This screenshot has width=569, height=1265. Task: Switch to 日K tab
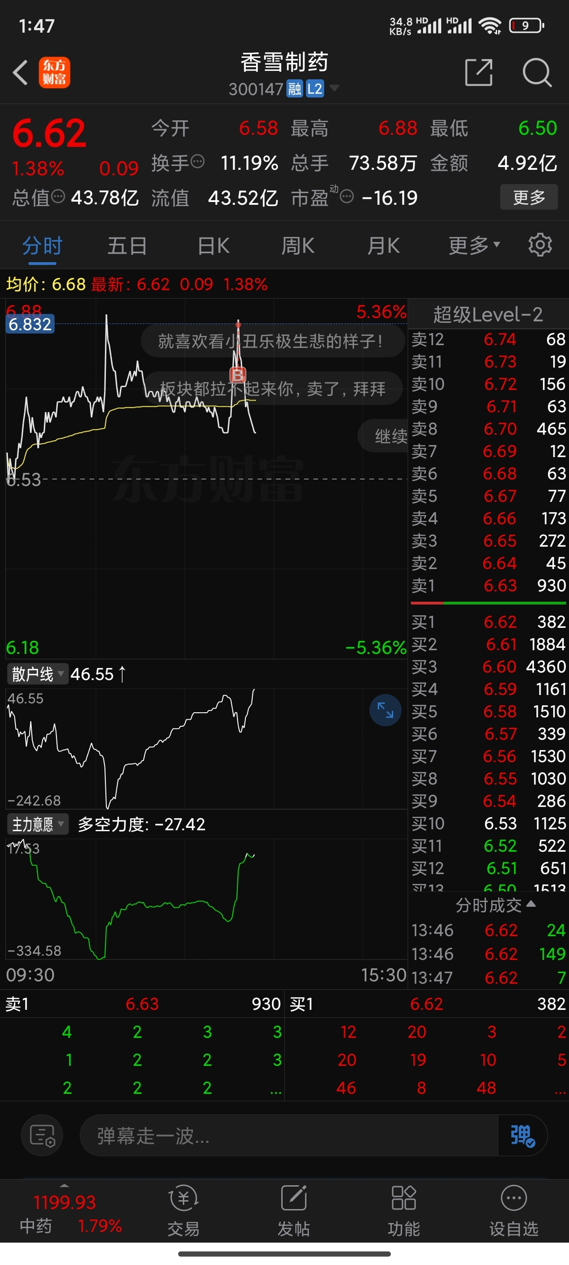(214, 245)
